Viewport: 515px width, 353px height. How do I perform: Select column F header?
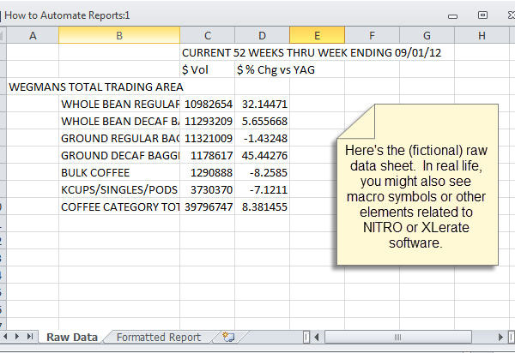(372, 35)
